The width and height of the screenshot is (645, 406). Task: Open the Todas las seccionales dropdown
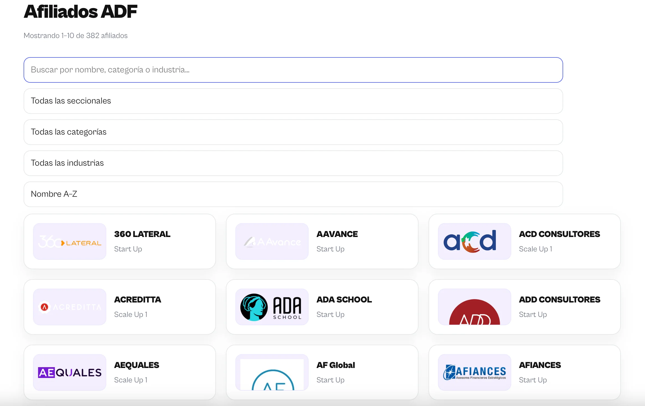click(x=293, y=101)
